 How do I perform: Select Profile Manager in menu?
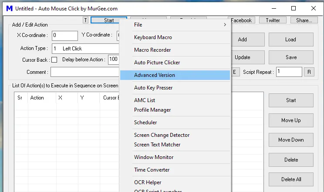175,110
